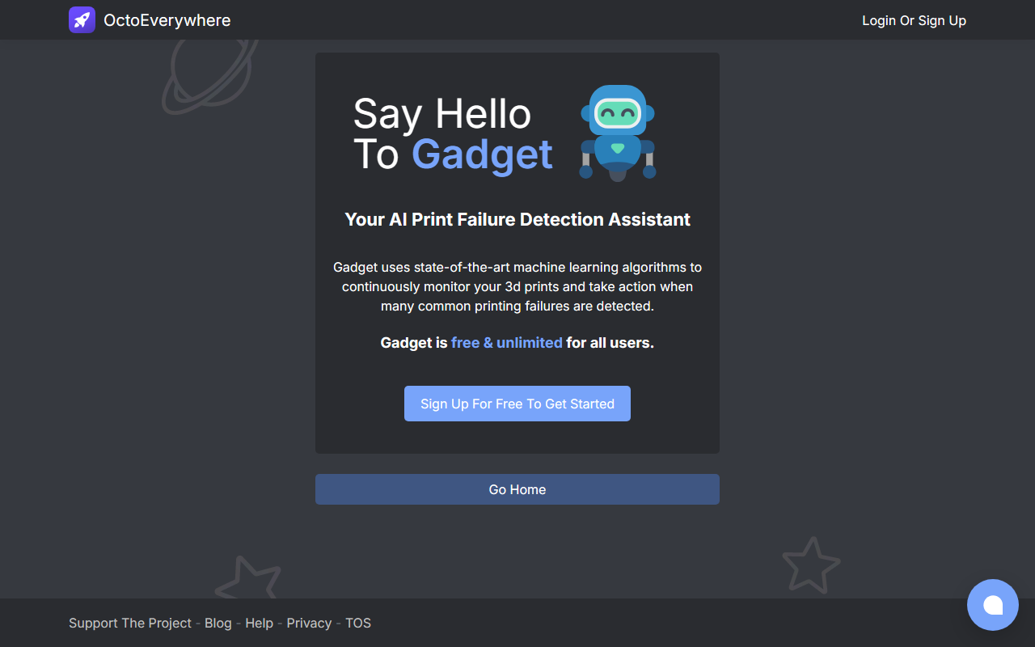This screenshot has height=647, width=1035.
Task: Open the TOS footer link
Action: coord(358,623)
